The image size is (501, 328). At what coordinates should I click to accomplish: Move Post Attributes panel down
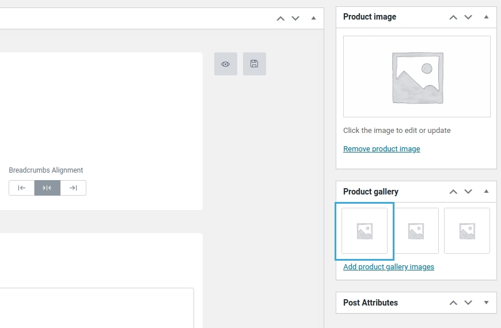point(468,303)
